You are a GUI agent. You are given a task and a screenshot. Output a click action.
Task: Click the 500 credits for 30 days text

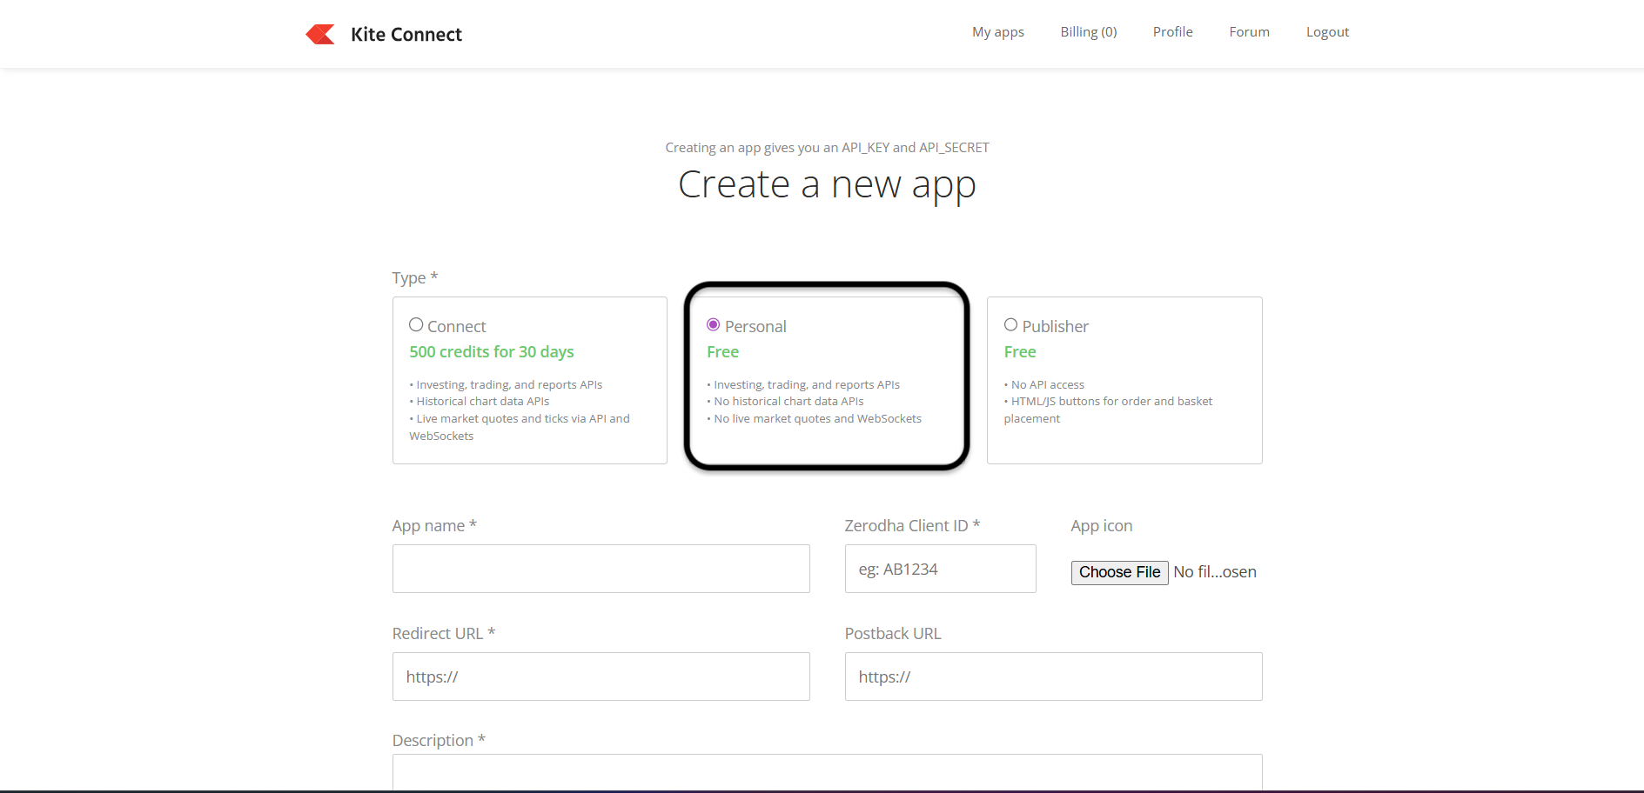[x=492, y=352]
